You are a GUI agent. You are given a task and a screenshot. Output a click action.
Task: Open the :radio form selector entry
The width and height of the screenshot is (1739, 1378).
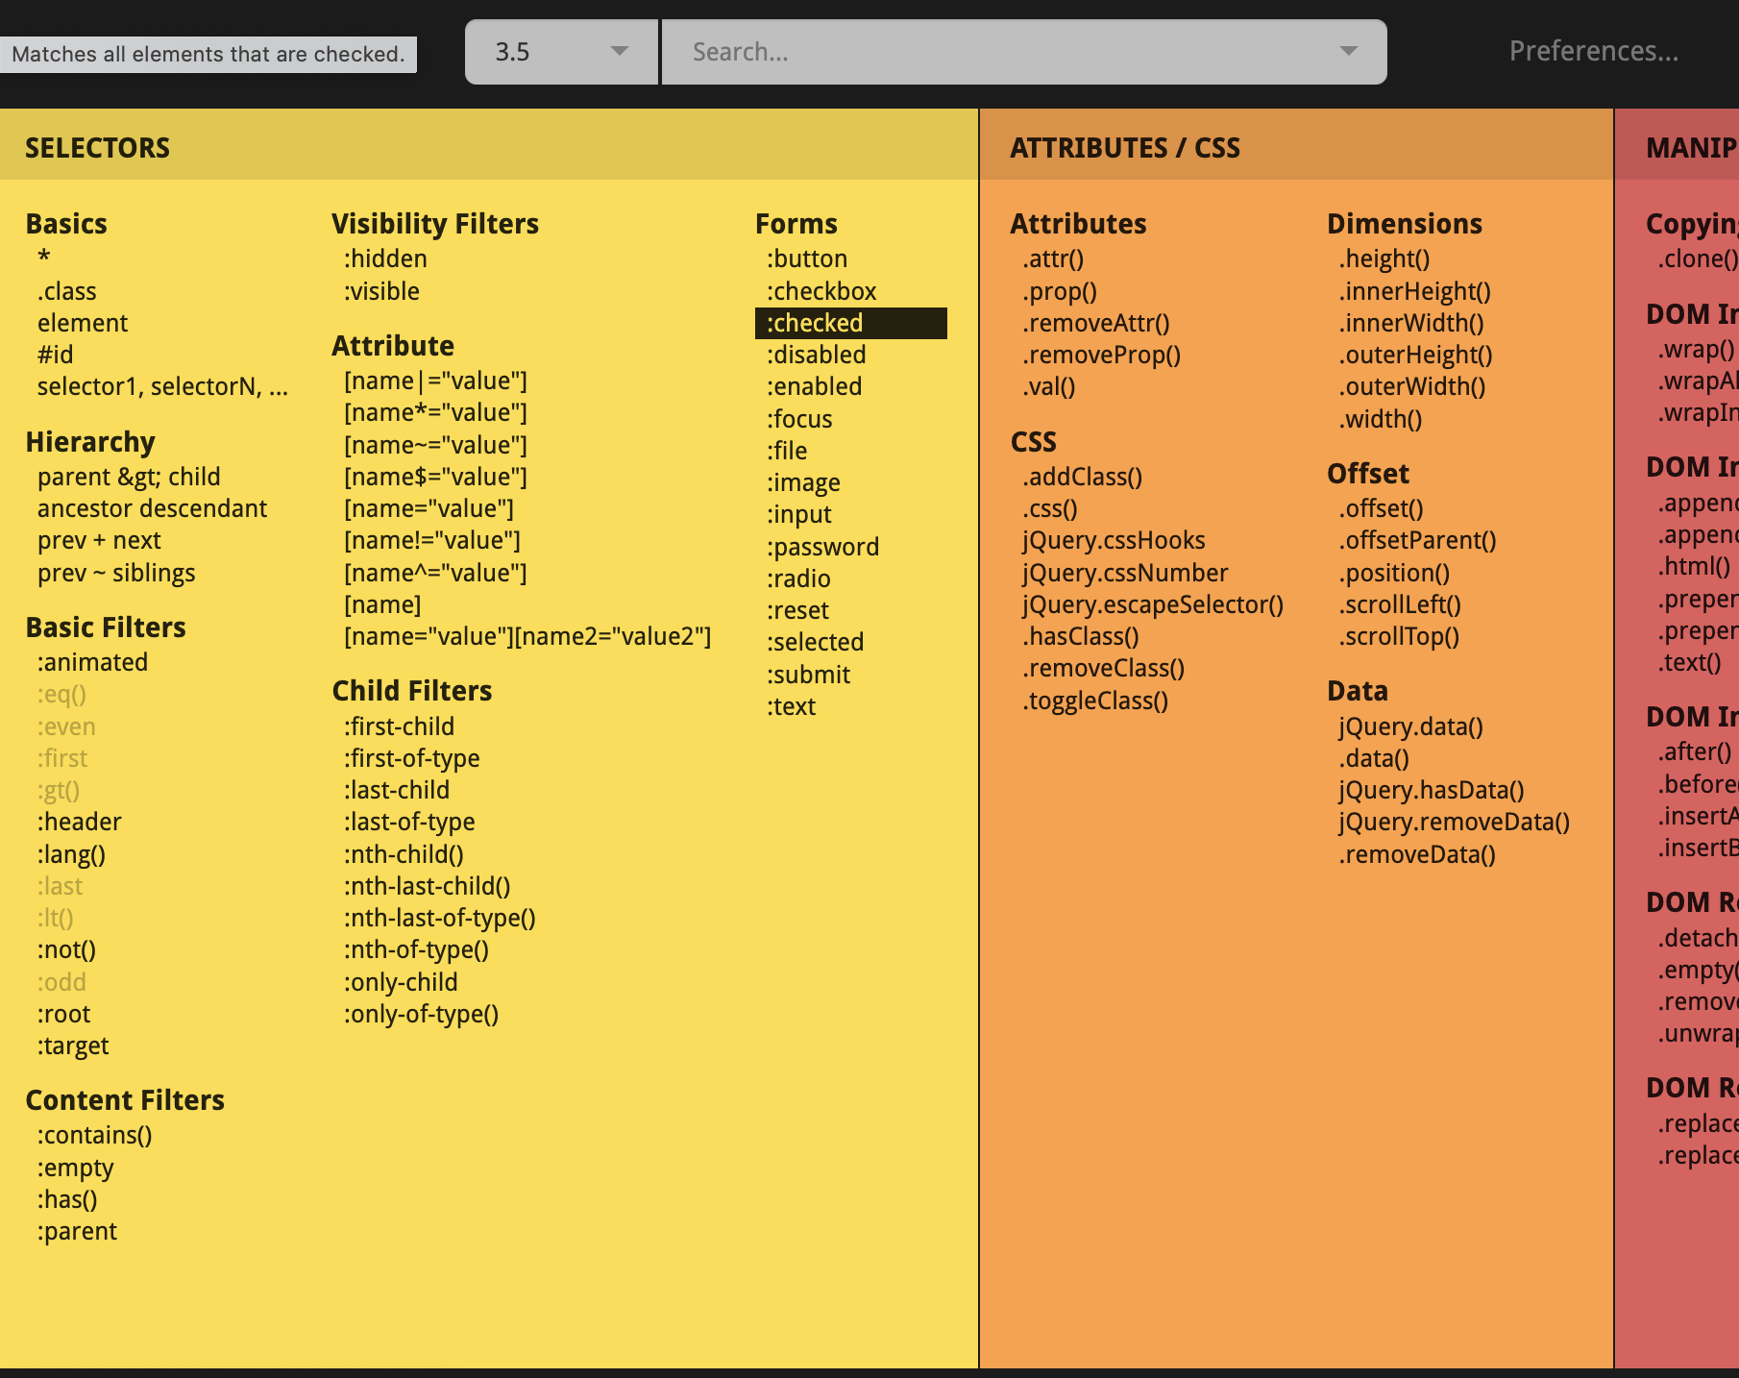[x=798, y=578]
